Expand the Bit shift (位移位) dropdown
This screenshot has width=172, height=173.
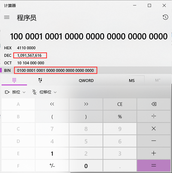[x=44, y=92]
